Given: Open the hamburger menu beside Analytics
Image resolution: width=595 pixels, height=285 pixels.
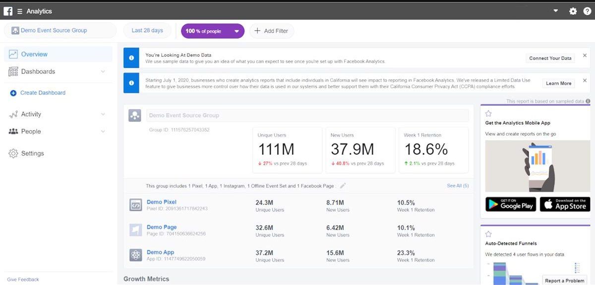Looking at the screenshot, I should (20, 11).
